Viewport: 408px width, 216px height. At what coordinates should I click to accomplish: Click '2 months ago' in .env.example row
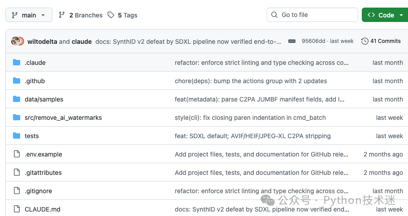(x=383, y=154)
